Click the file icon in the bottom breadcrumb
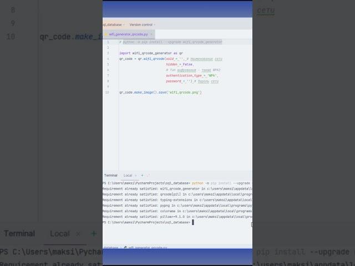This screenshot has height=266, width=355. 125,248
